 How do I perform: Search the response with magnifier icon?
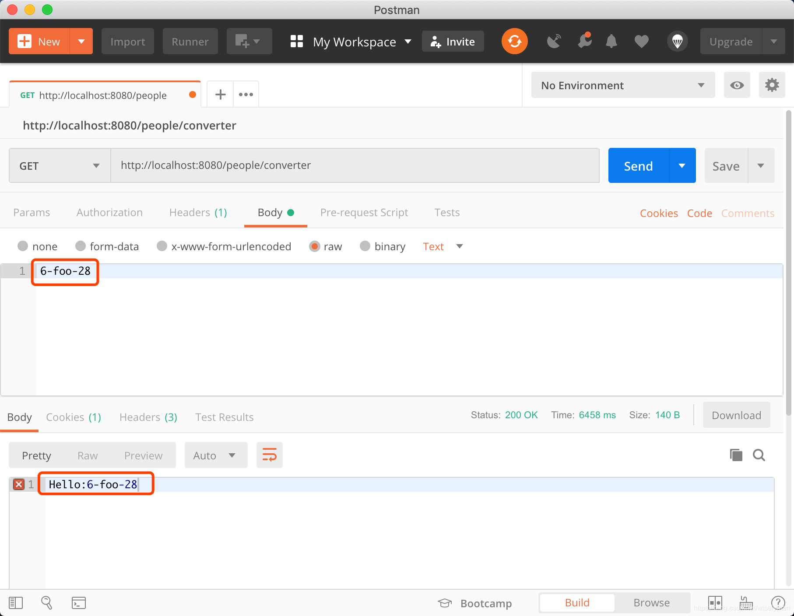(x=759, y=455)
